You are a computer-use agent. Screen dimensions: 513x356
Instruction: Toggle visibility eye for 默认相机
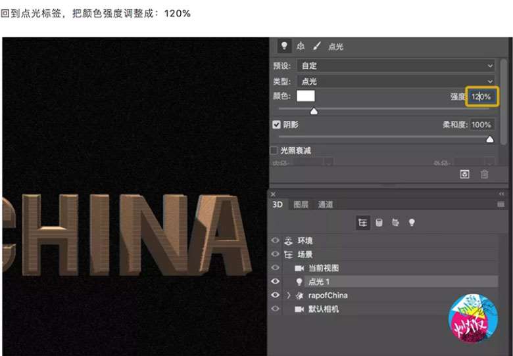[x=275, y=309]
